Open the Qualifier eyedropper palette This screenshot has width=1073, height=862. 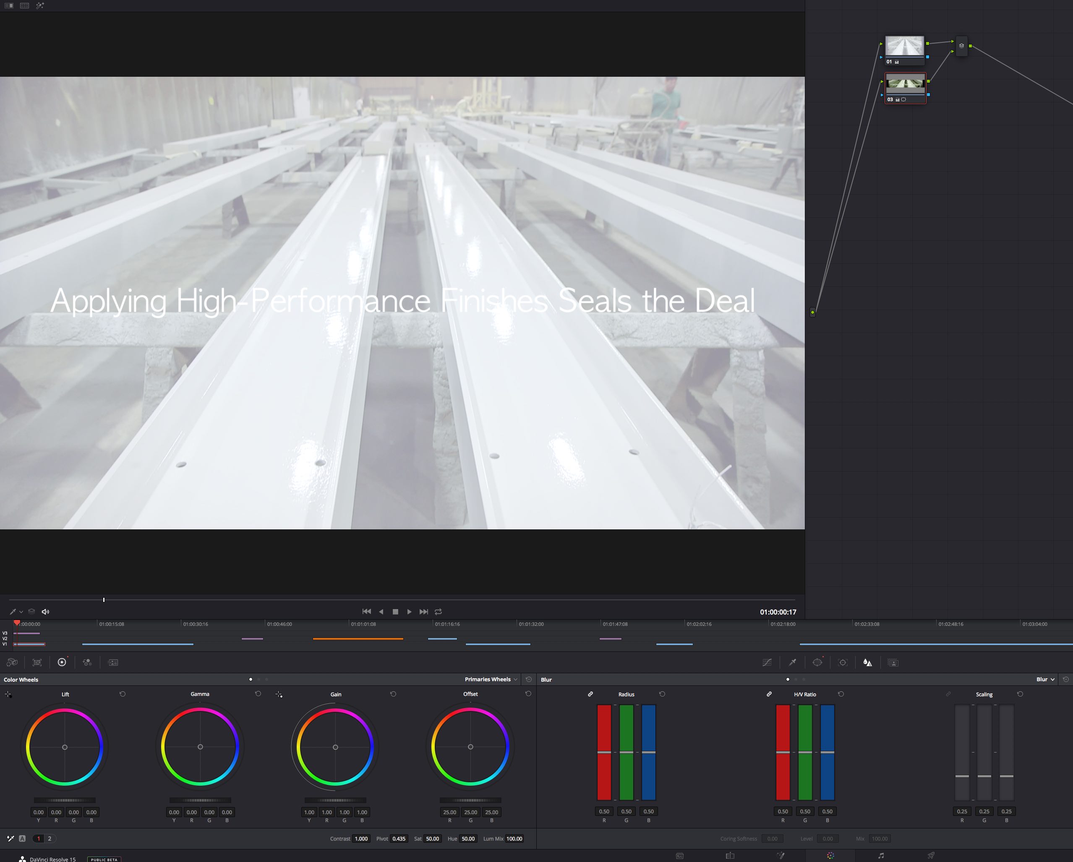point(792,662)
